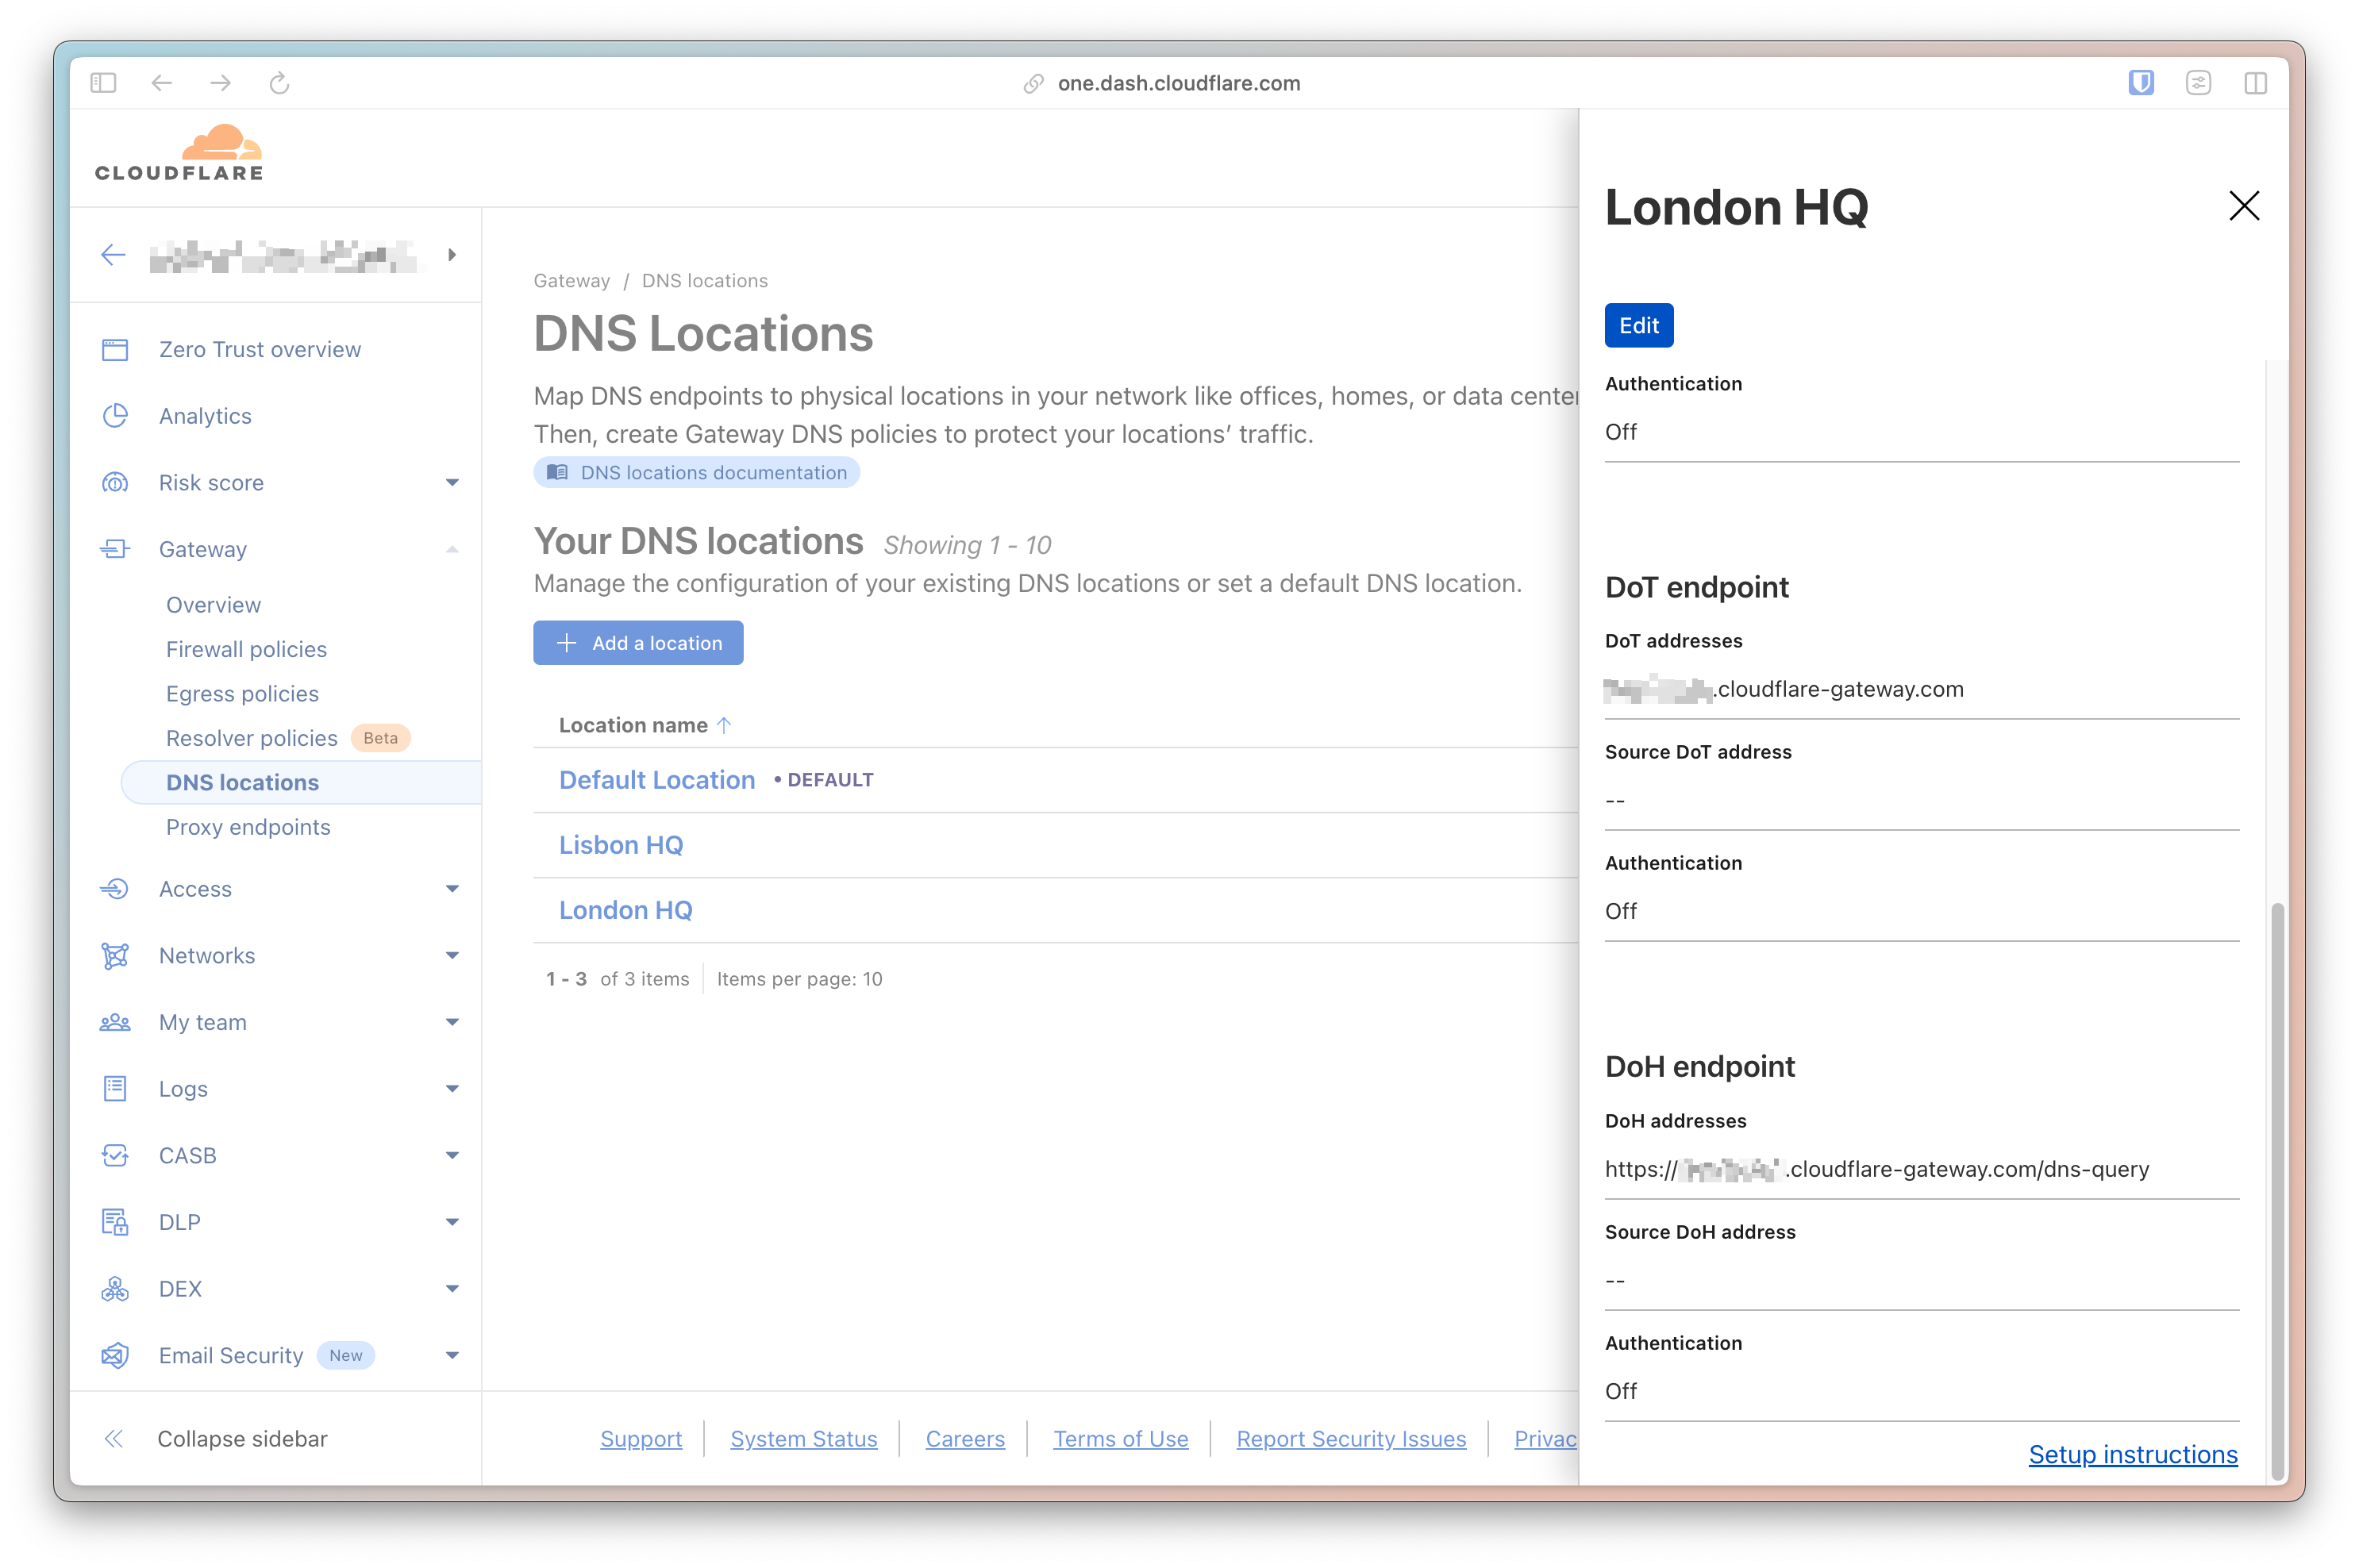Toggle split view icon in browser toolbar

click(x=2255, y=83)
